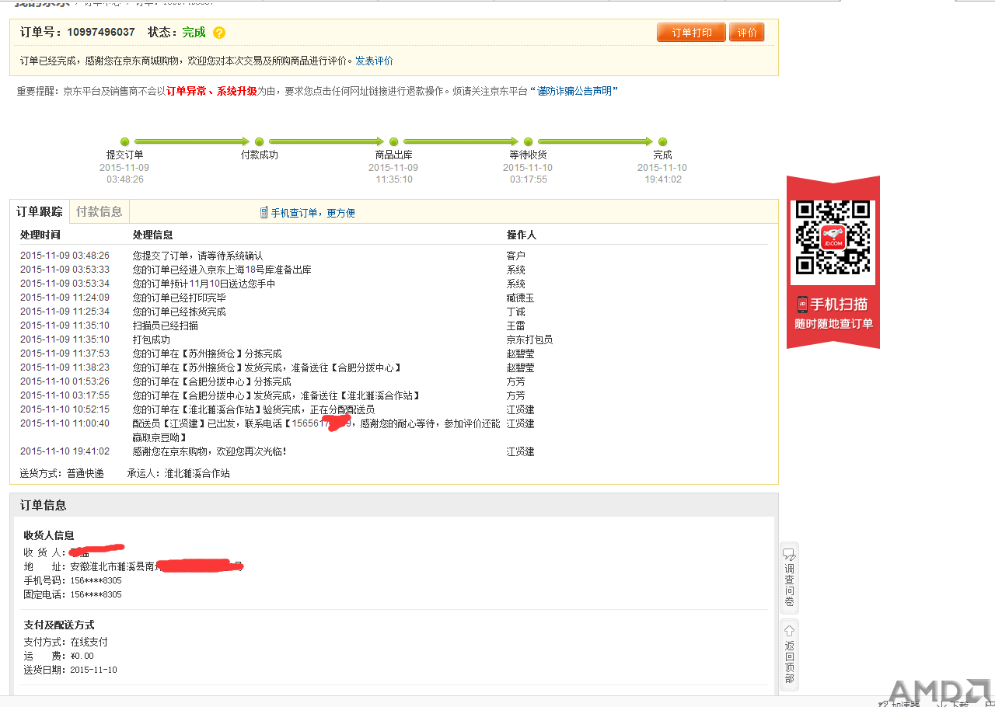Click the 订单信息 section header

tap(44, 505)
